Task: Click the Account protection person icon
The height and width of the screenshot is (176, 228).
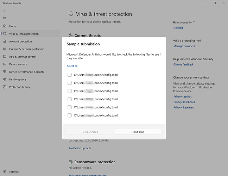Action: click(5, 41)
